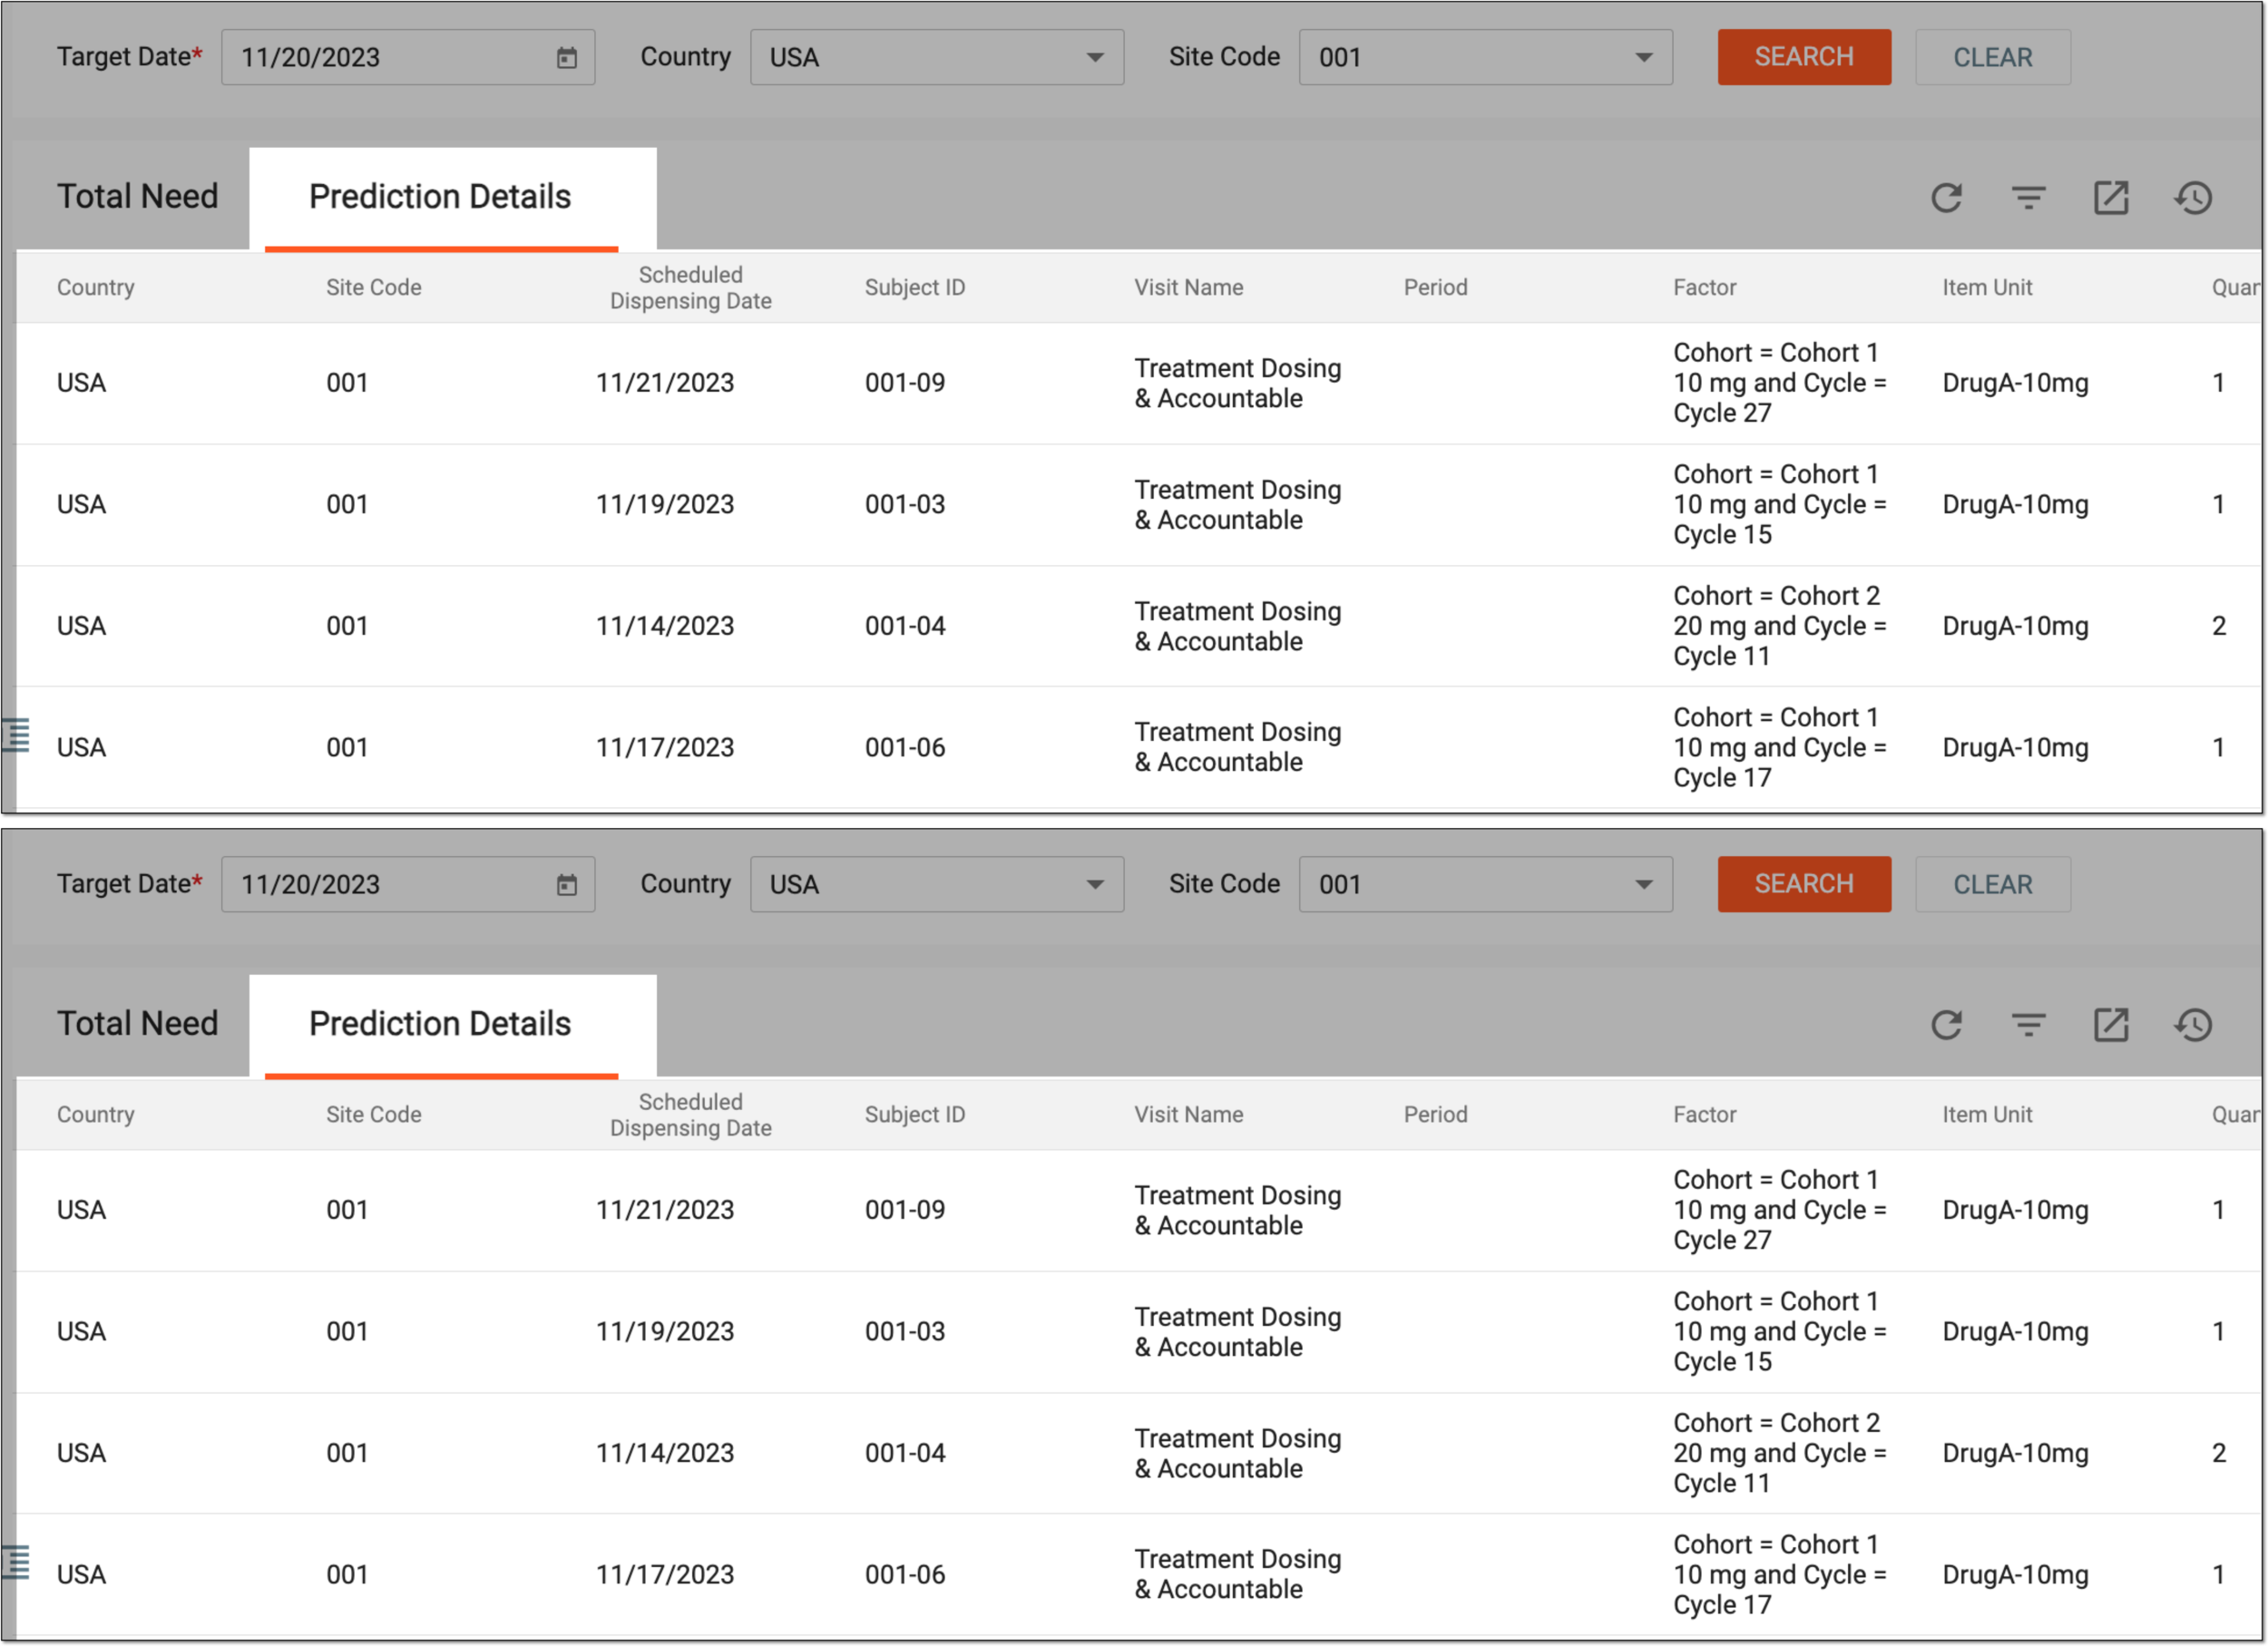Select subject 001-09 in the upper panel

pyautogui.click(x=905, y=383)
